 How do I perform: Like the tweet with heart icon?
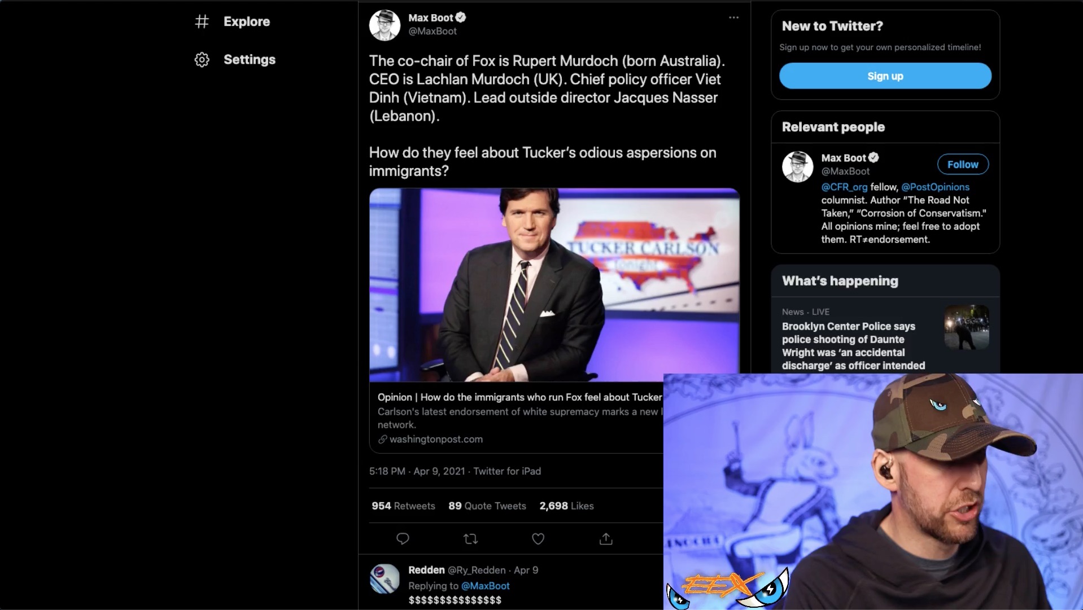538,539
